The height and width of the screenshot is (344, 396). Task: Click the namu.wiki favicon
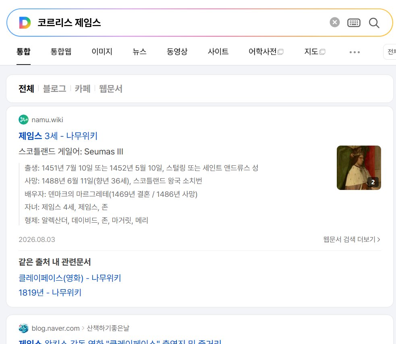pyautogui.click(x=23, y=119)
